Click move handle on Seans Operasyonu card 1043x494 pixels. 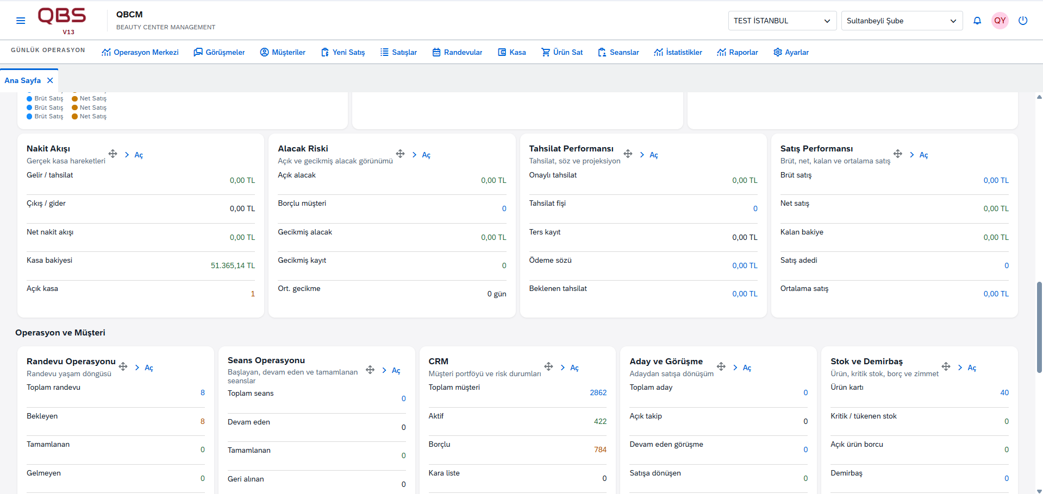(x=370, y=370)
